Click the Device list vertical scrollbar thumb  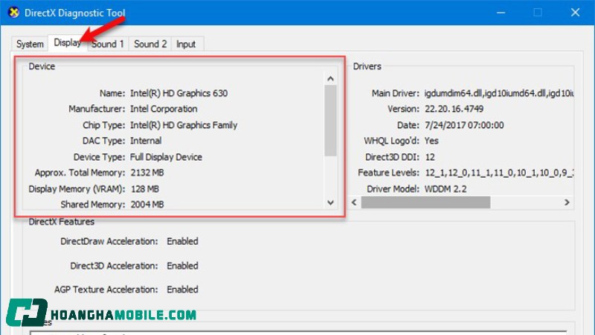pyautogui.click(x=330, y=121)
